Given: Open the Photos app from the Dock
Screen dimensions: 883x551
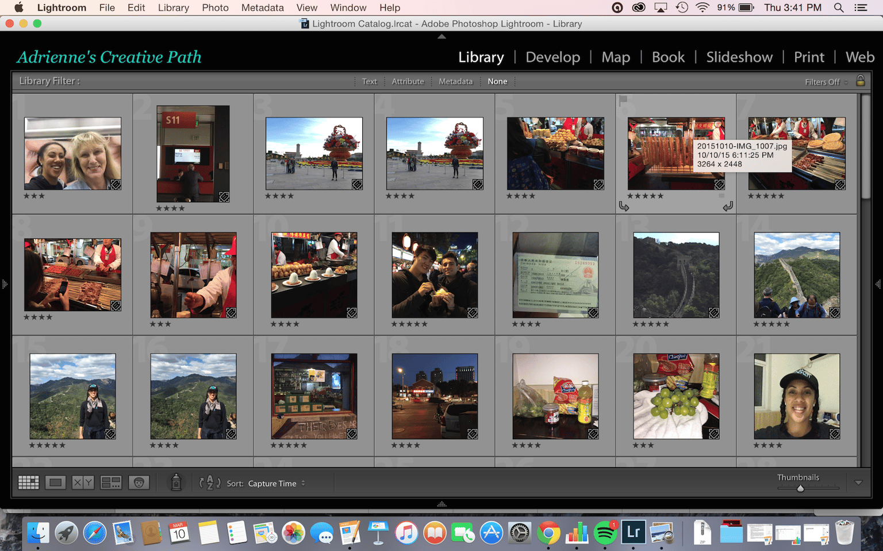Looking at the screenshot, I should tap(293, 533).
